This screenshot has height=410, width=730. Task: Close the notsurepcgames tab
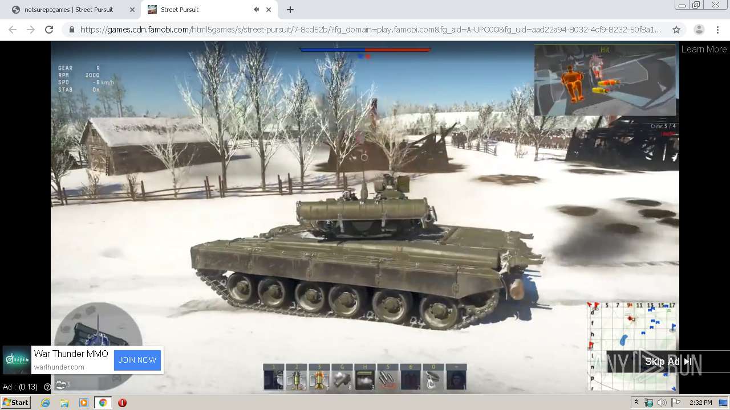(x=132, y=10)
